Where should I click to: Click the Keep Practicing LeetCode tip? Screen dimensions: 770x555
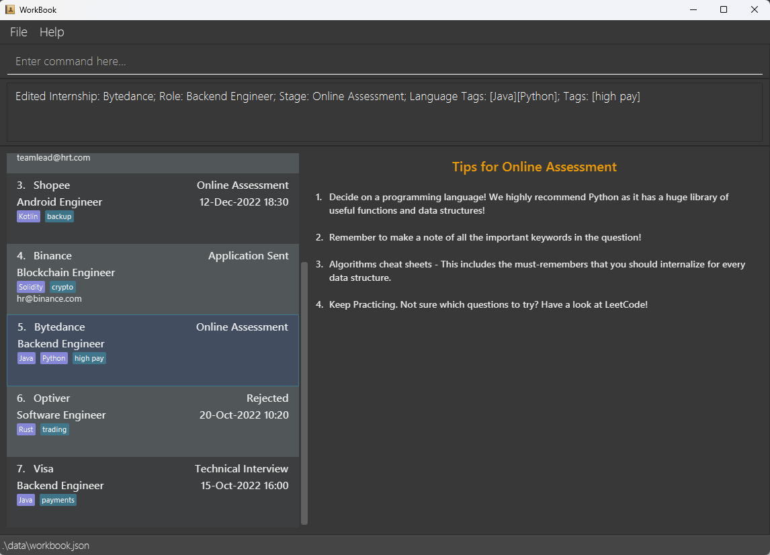point(488,304)
